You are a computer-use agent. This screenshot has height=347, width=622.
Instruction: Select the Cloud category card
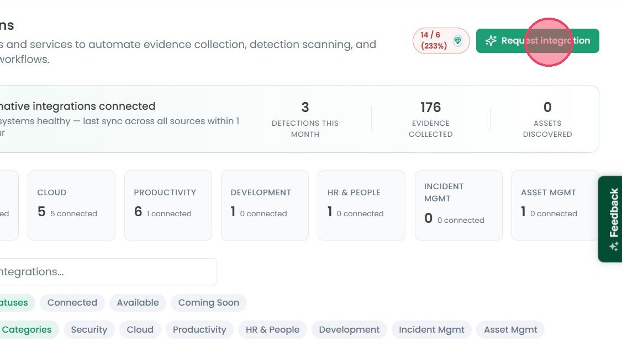click(x=71, y=205)
